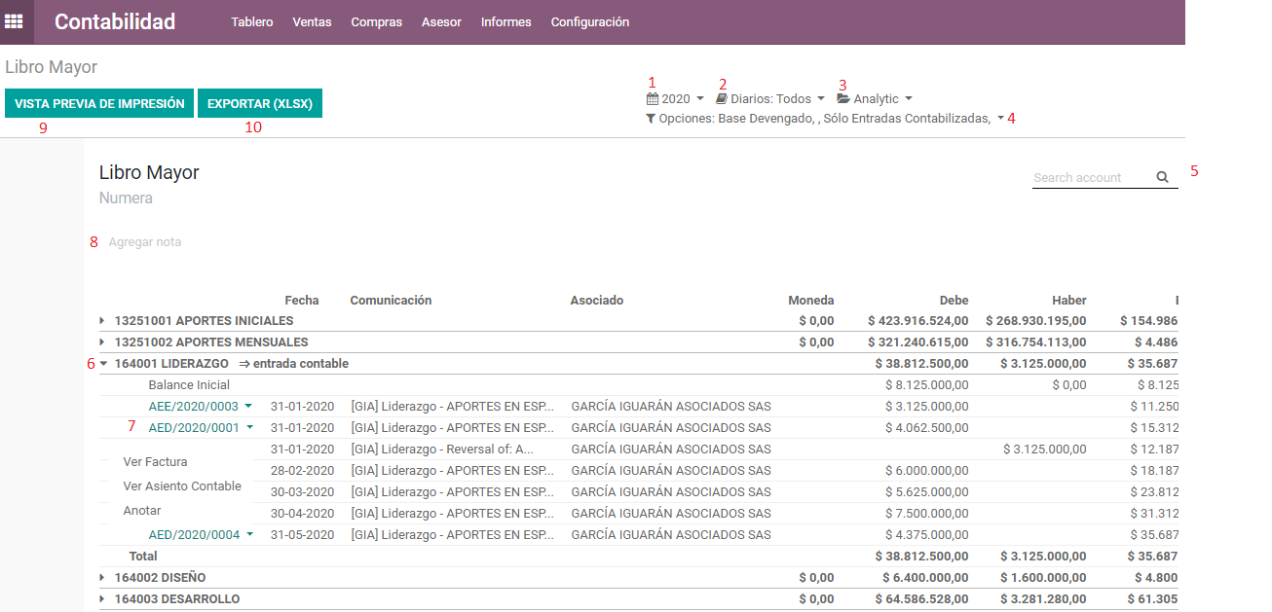This screenshot has height=612, width=1272.
Task: Click the folder icon beside Analytic
Action: click(843, 98)
